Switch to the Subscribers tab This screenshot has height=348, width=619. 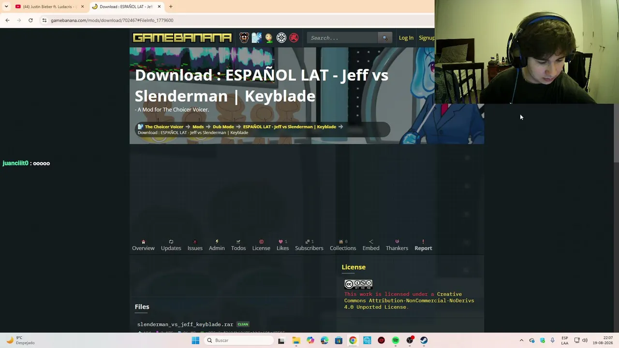click(x=309, y=245)
